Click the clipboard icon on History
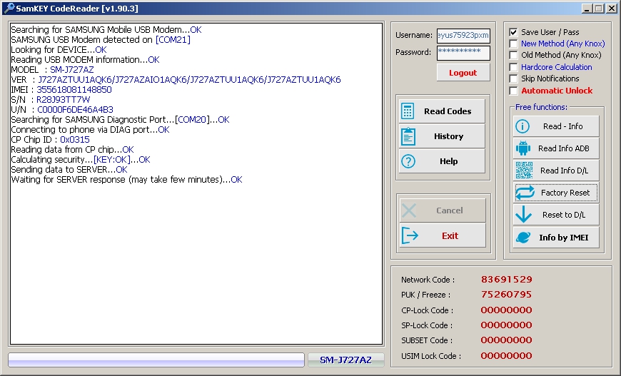 408,136
